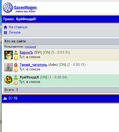Switch to the История tab
The height and width of the screenshot is (132, 119).
click(x=31, y=47)
